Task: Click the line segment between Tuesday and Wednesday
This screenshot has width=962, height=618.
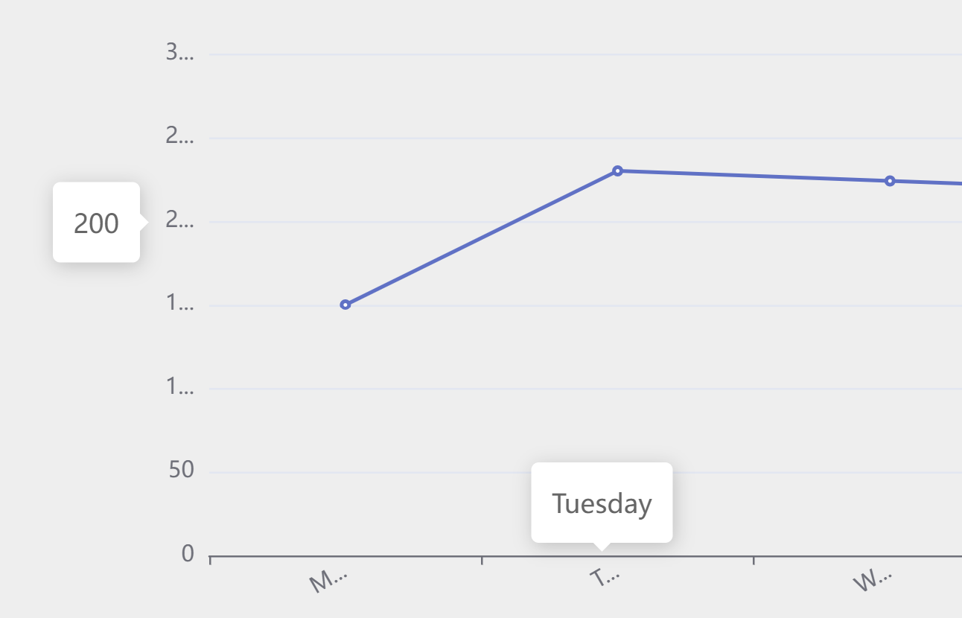Action: click(754, 176)
